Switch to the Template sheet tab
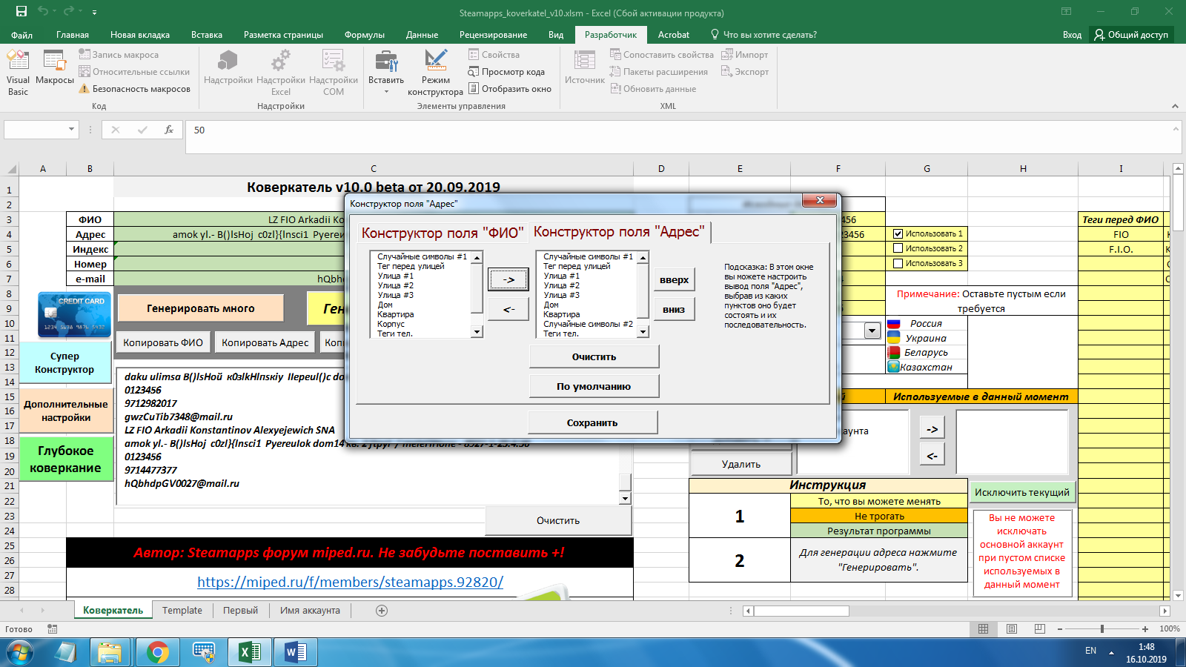This screenshot has width=1186, height=667. pos(182,611)
